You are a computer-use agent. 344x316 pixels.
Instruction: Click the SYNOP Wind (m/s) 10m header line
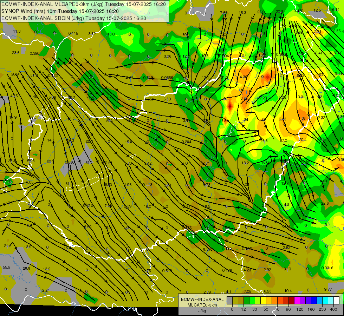(x=60, y=11)
